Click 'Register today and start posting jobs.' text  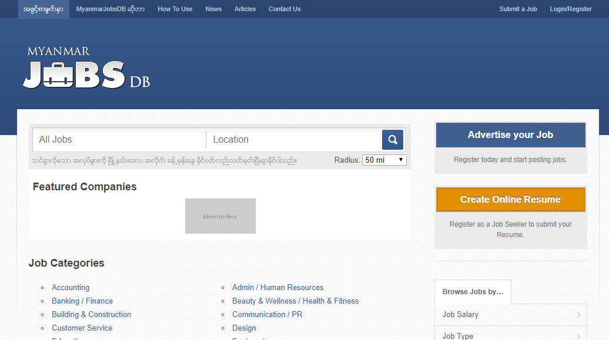pos(510,160)
